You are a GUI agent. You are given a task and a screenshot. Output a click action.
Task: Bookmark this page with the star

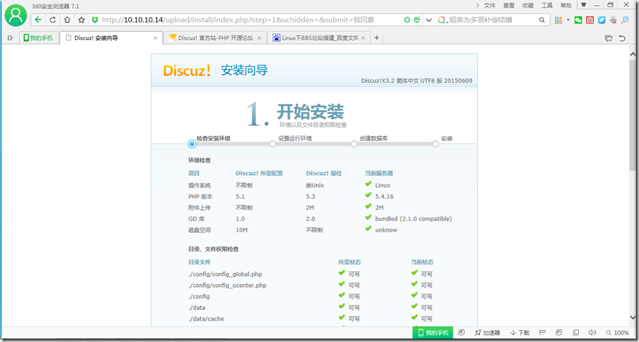[x=82, y=19]
